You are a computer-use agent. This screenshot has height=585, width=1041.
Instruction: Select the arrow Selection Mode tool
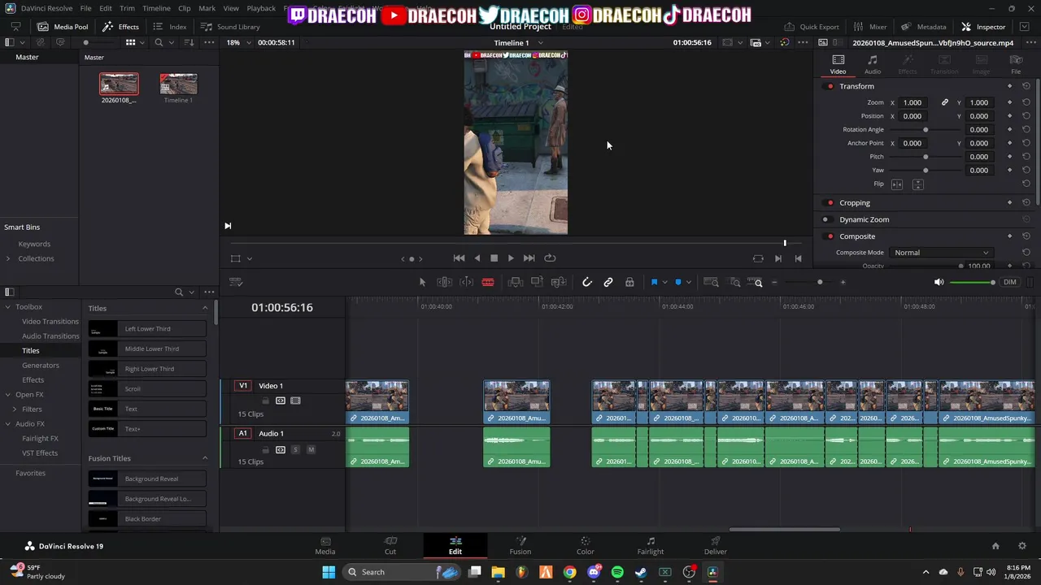click(x=422, y=282)
